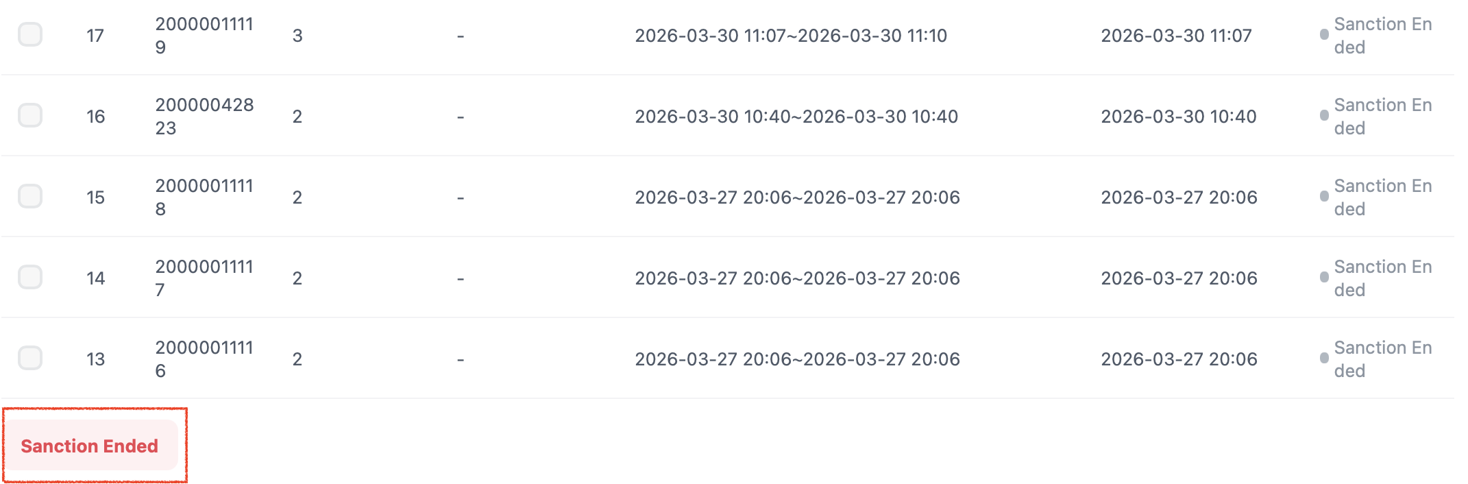Click the gray status dot in row 16
Viewport: 1468px width, 484px height.
1324,116
